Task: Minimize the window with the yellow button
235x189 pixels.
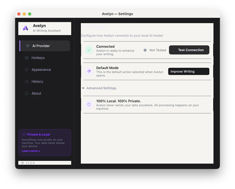Action: [x=24, y=14]
